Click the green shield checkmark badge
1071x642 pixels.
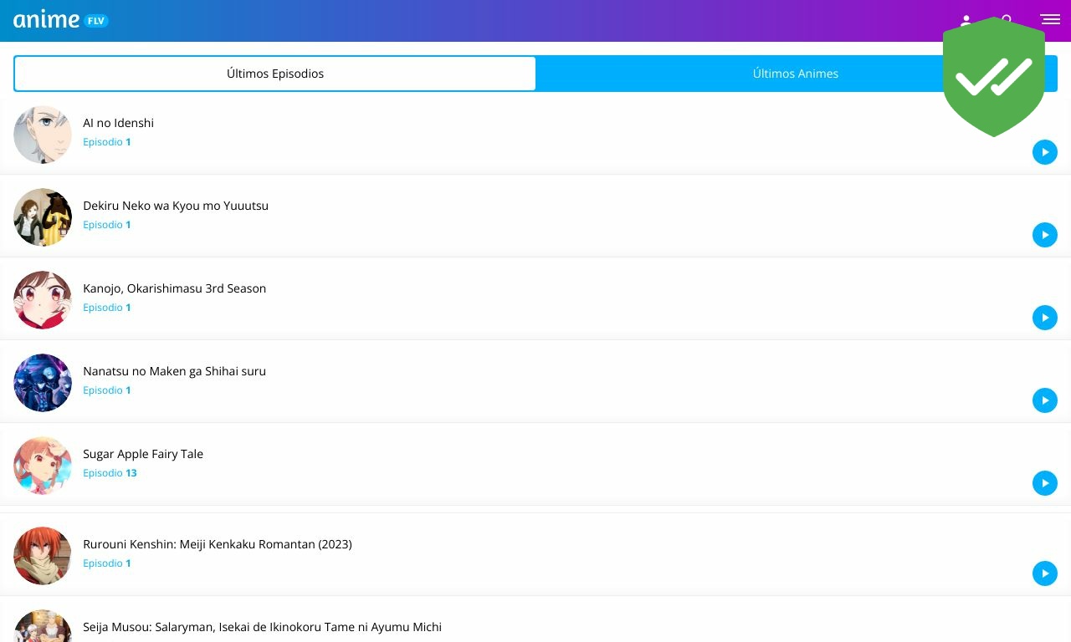[994, 77]
